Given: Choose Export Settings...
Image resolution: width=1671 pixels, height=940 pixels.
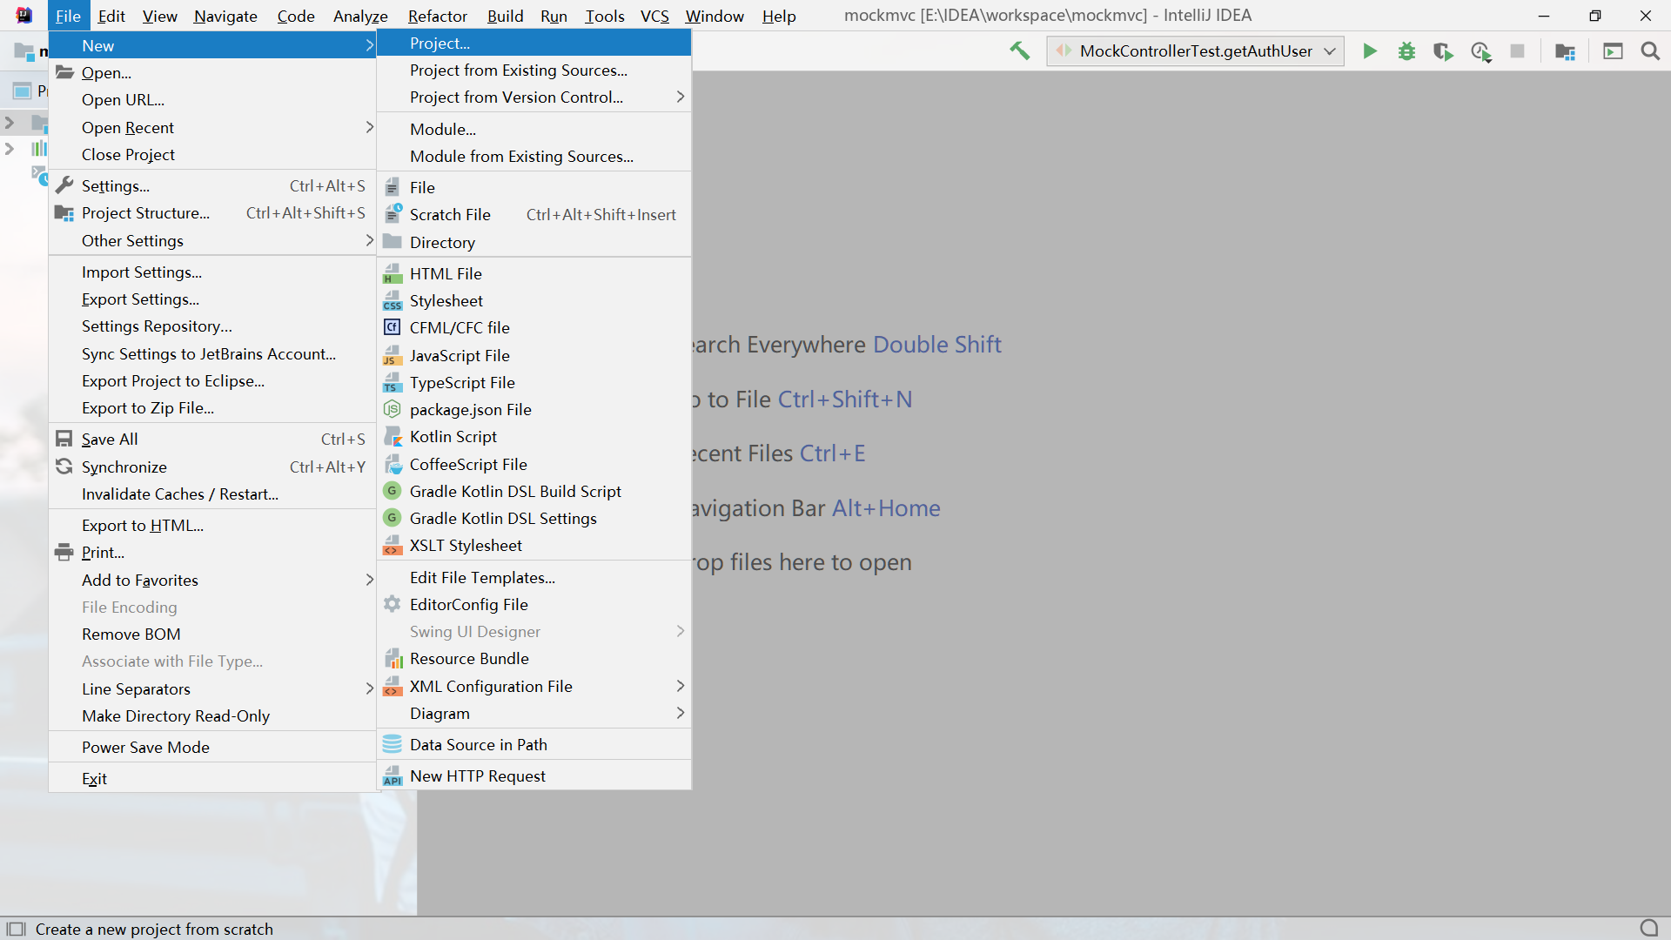Looking at the screenshot, I should pyautogui.click(x=212, y=299).
